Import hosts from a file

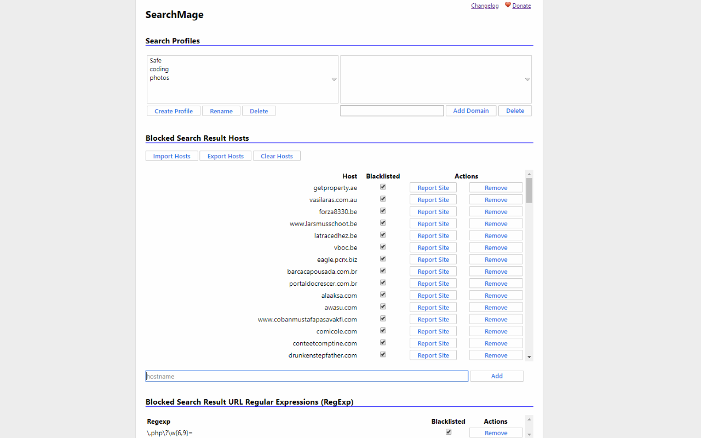[171, 155]
